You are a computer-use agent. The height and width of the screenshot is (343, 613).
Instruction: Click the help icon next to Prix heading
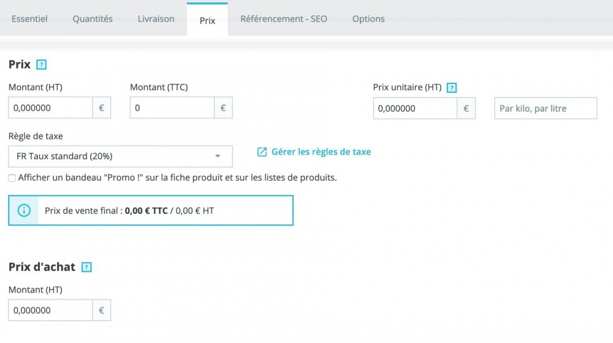41,64
